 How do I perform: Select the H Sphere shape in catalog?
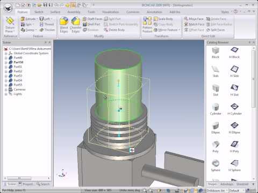coord(234,166)
